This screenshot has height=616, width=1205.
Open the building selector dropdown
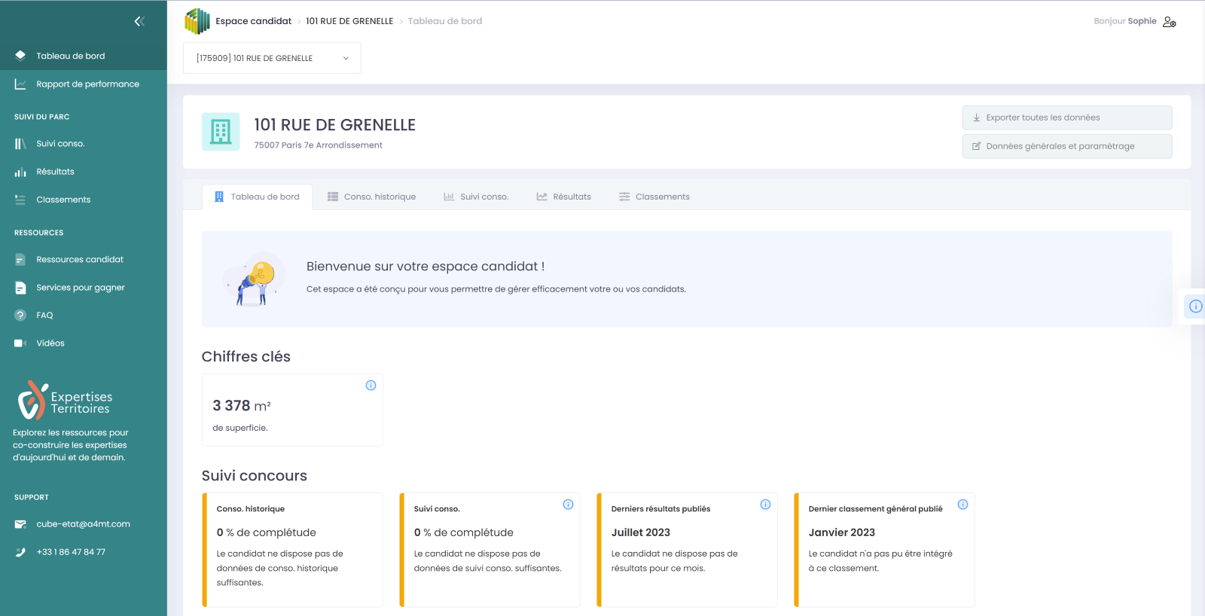(x=272, y=58)
